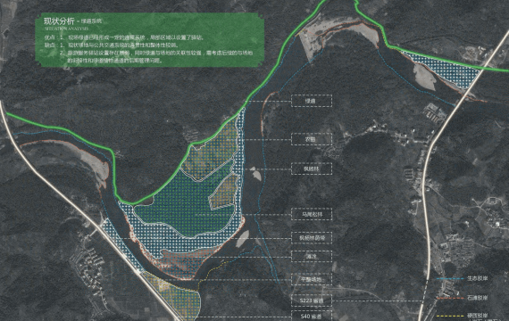The width and height of the screenshot is (509, 321).
Task: Click the blue dashed 生态驳岸 legend line
Action: [x=449, y=278]
